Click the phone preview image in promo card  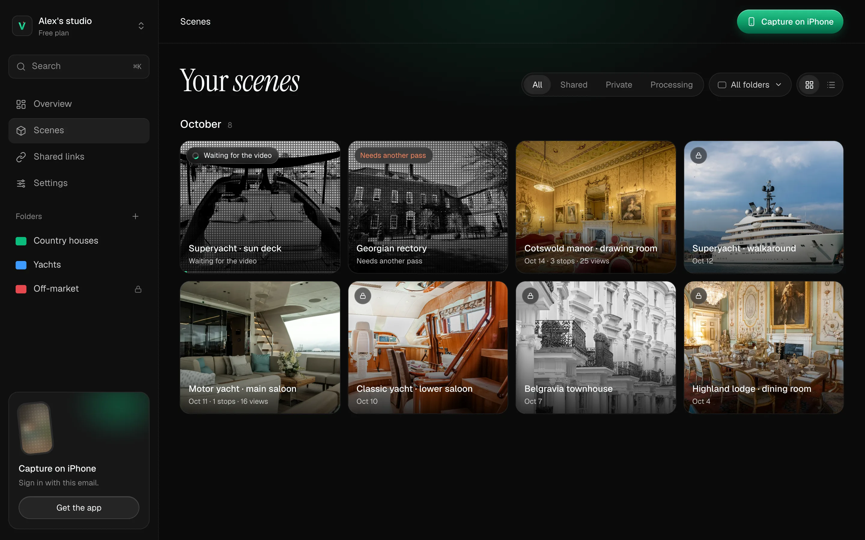click(35, 428)
